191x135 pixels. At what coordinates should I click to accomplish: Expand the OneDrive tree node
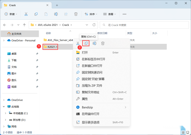coord(4,100)
